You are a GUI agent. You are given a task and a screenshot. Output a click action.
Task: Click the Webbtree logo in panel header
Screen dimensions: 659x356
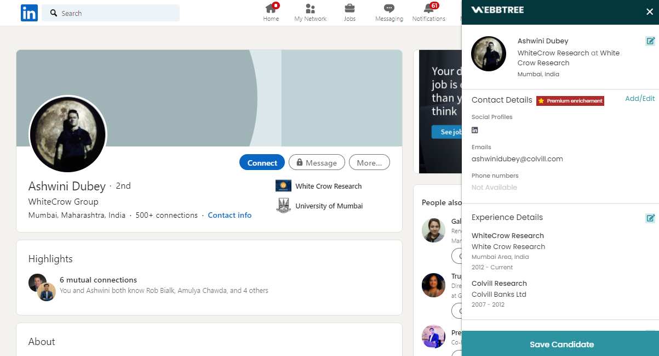tap(497, 10)
